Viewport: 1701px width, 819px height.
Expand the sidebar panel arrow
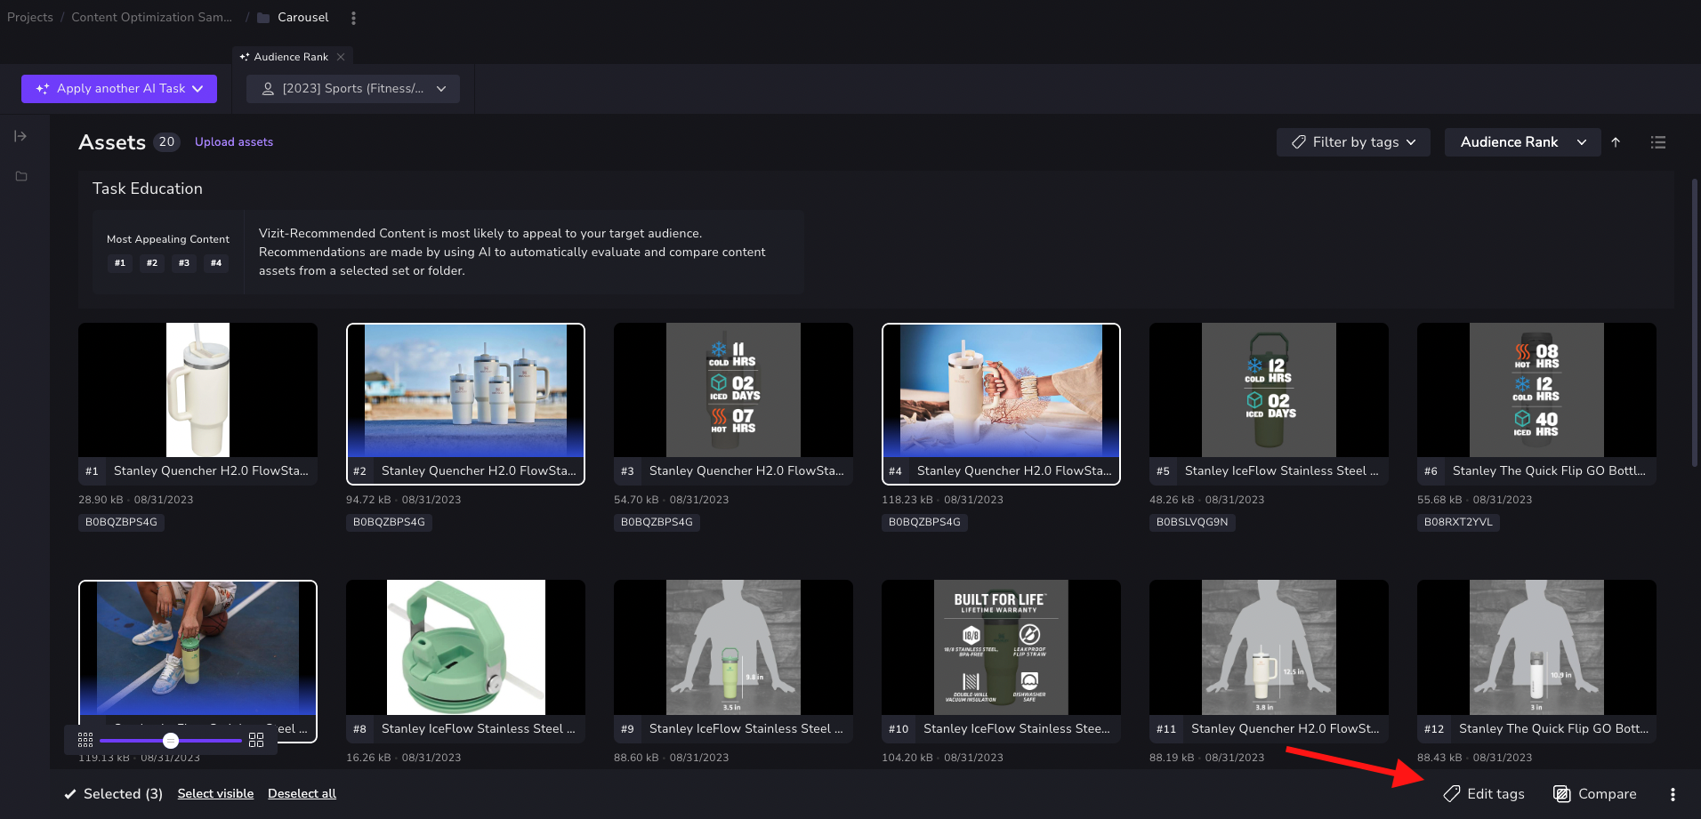(x=20, y=136)
